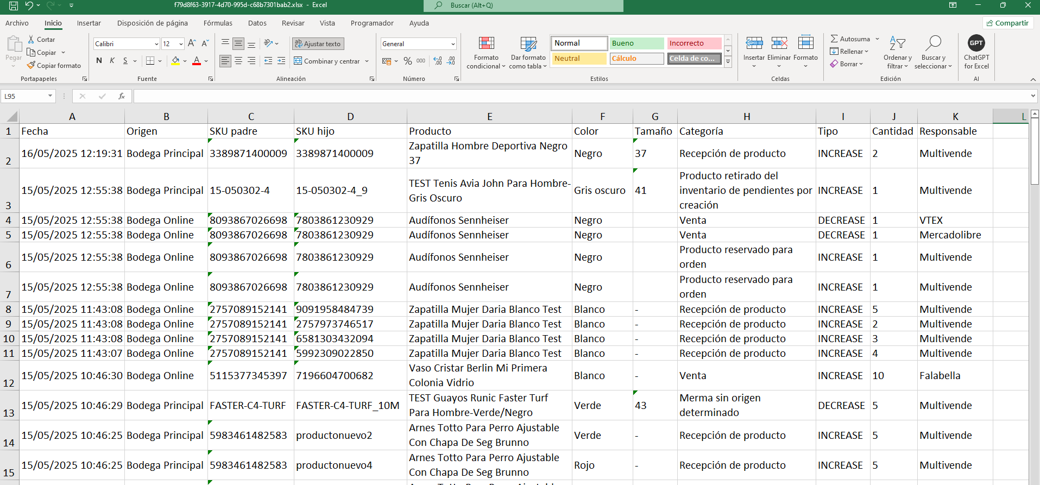Toggle Ajustar texto wrap

coord(318,43)
